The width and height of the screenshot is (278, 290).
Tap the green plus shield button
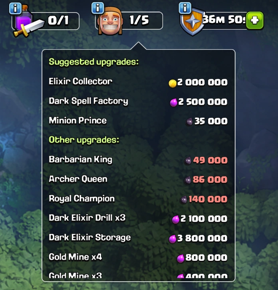coord(255,20)
